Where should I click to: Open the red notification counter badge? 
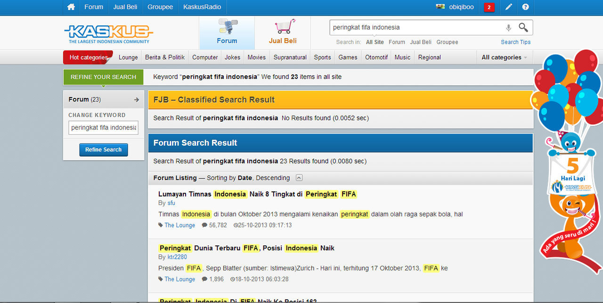point(489,7)
